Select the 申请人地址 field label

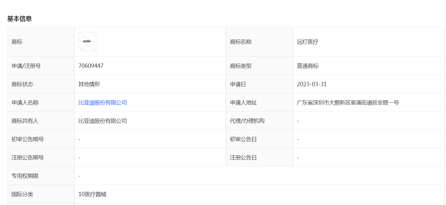[243, 103]
